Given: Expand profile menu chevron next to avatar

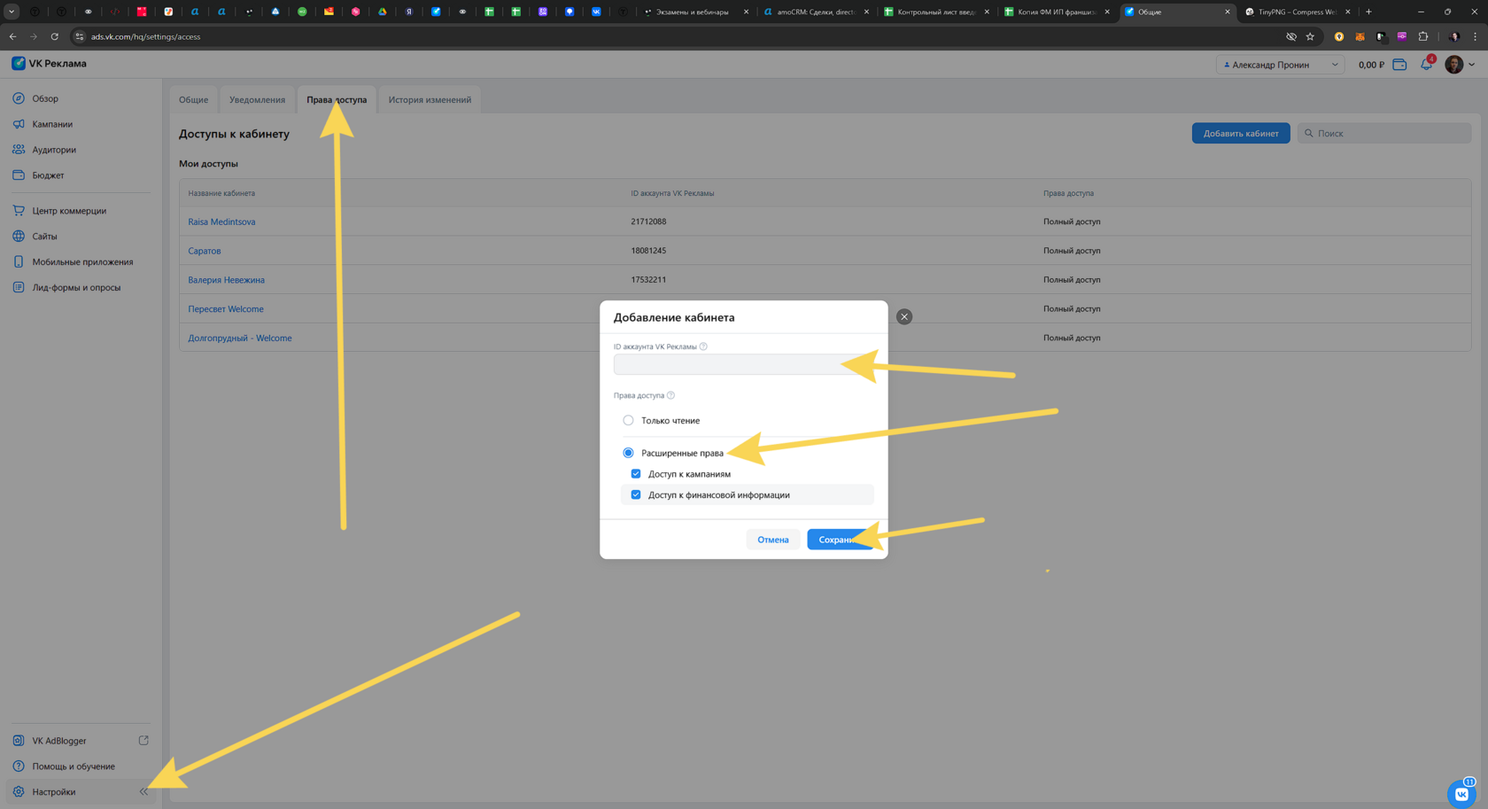Looking at the screenshot, I should tap(1472, 65).
